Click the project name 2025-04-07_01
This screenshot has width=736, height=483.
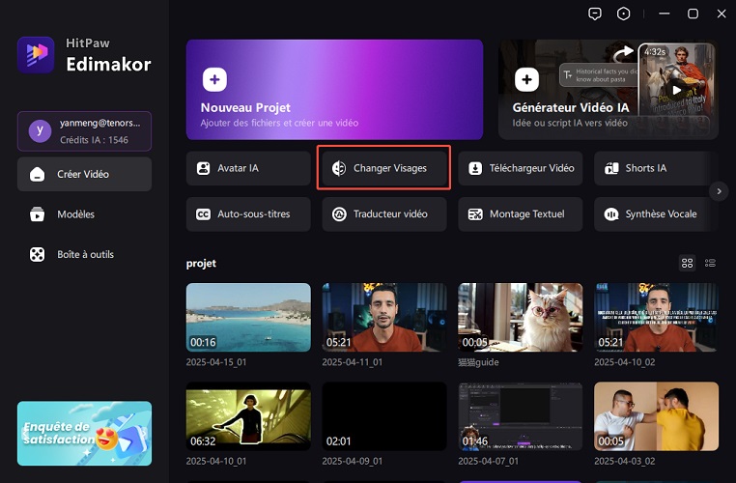[x=489, y=462]
